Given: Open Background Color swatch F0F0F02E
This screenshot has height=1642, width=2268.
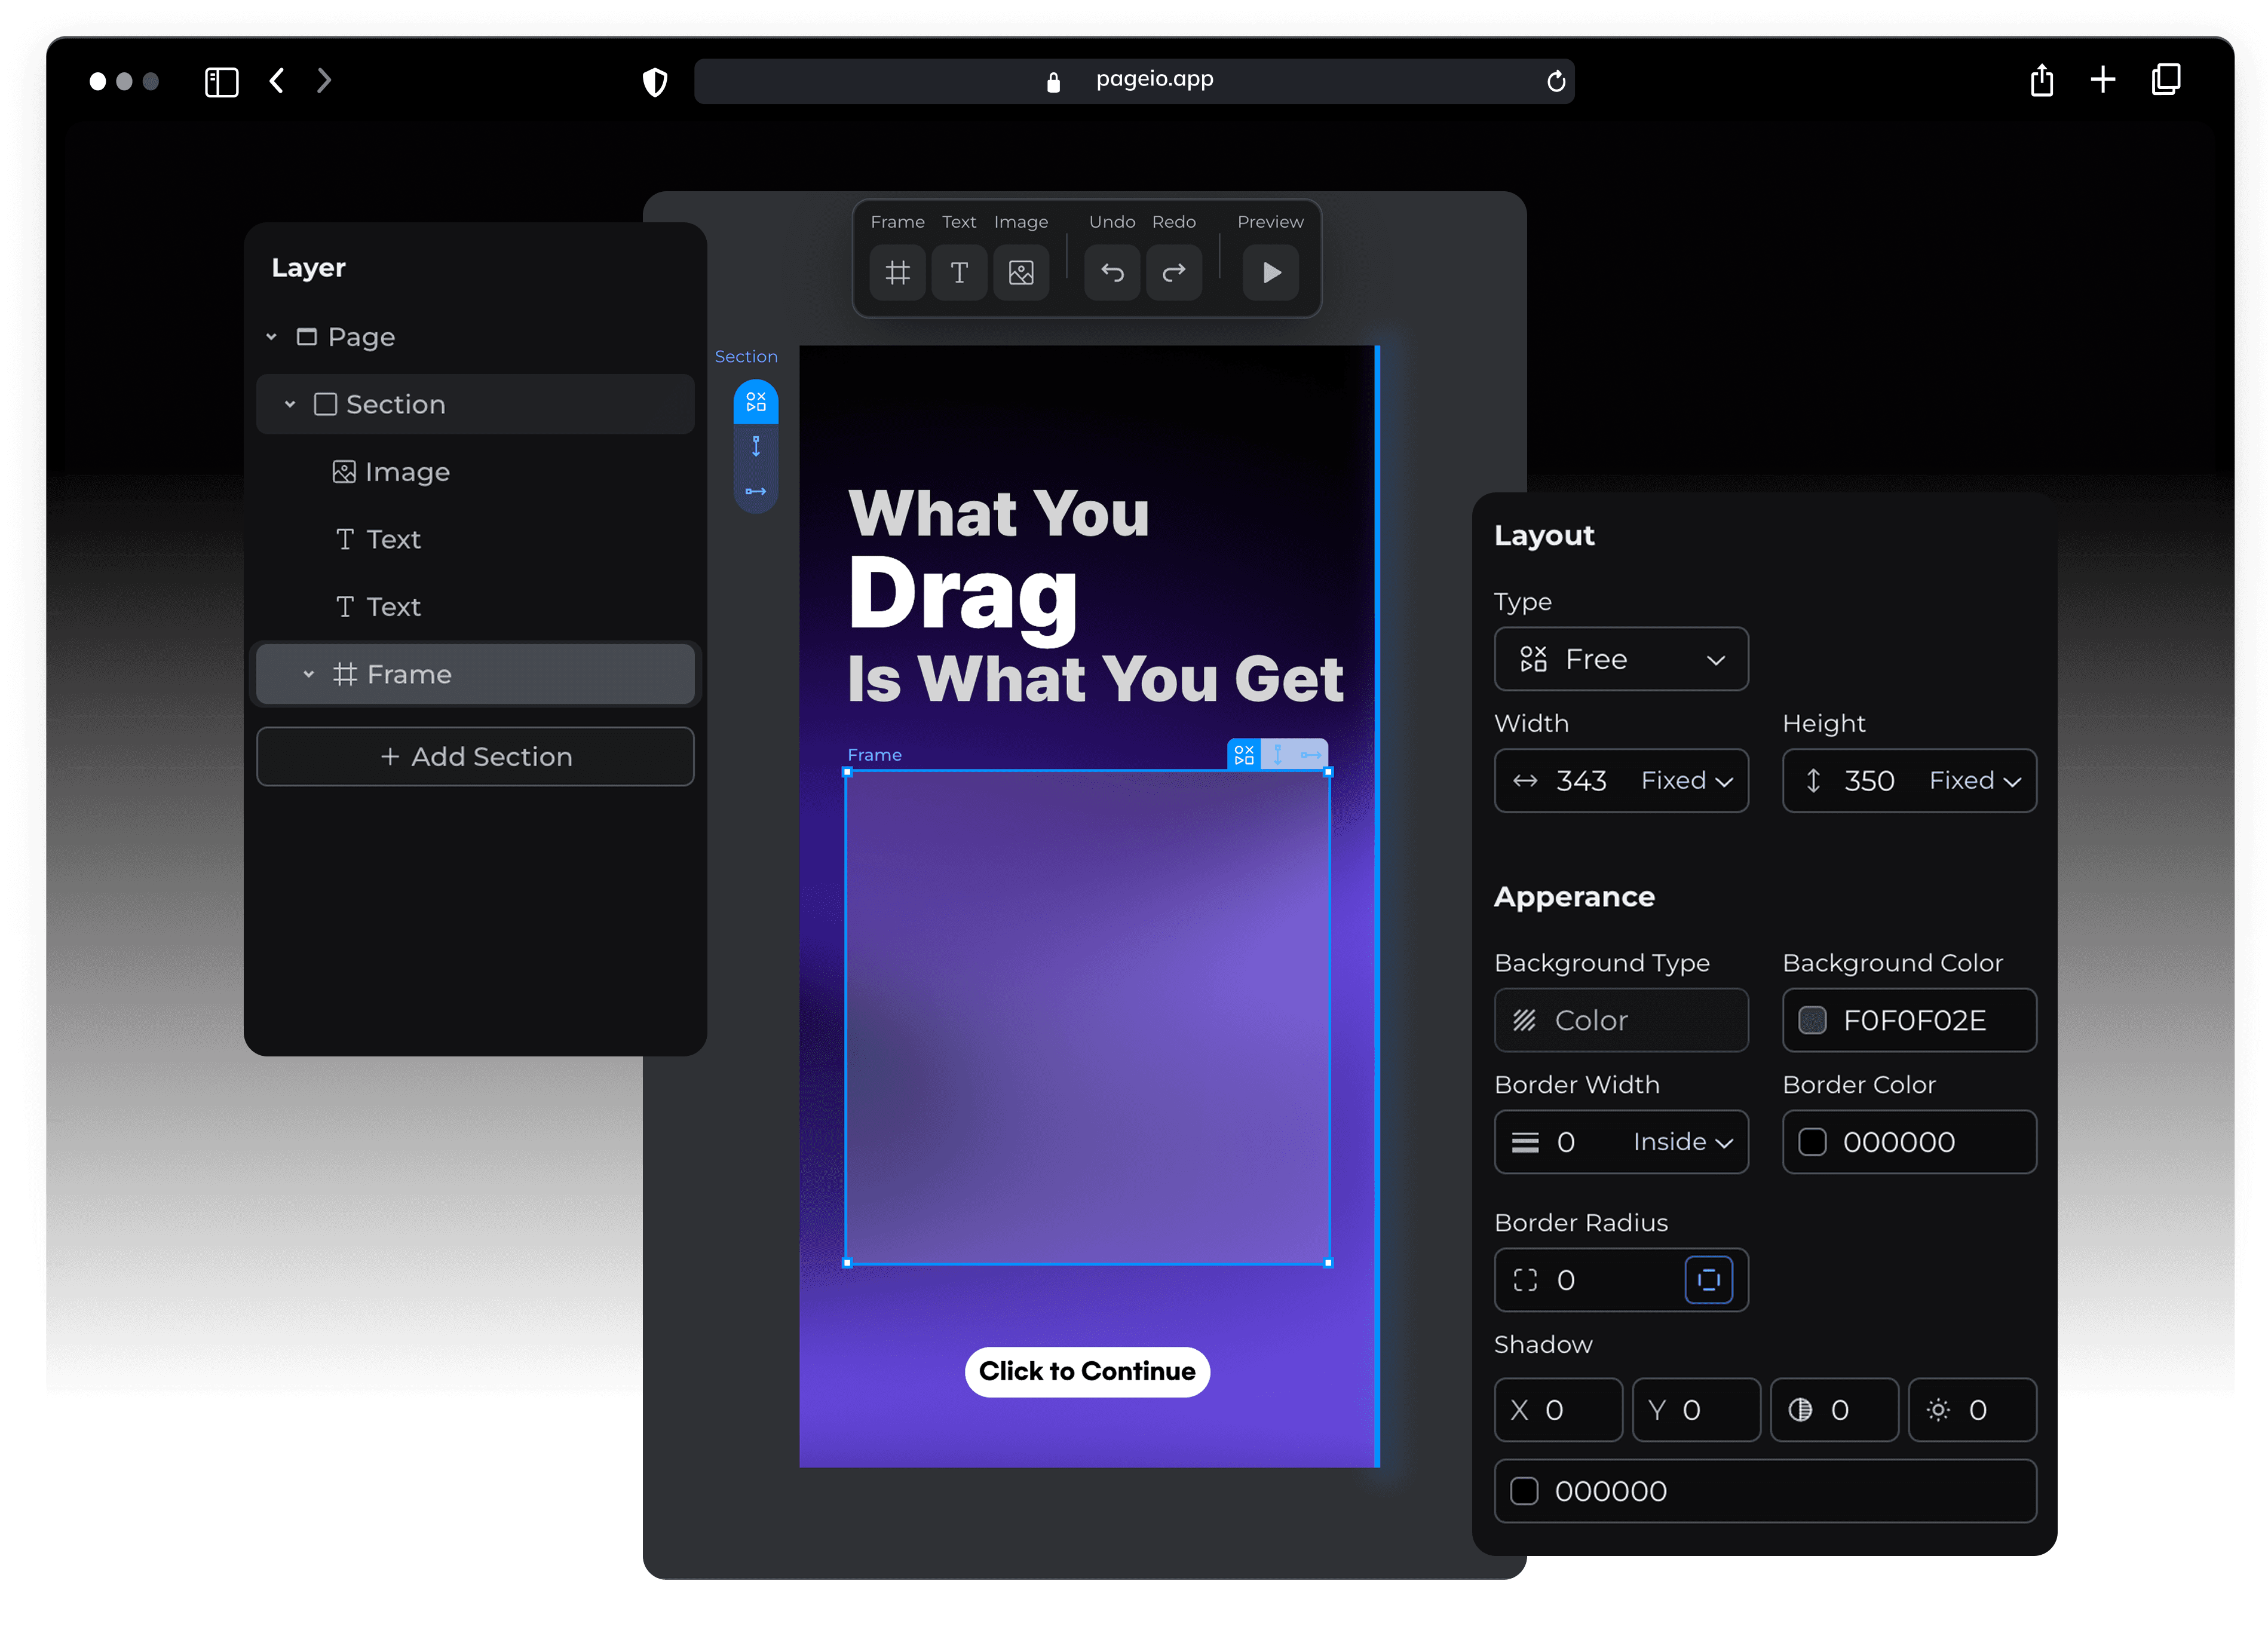Looking at the screenshot, I should 1812,1020.
